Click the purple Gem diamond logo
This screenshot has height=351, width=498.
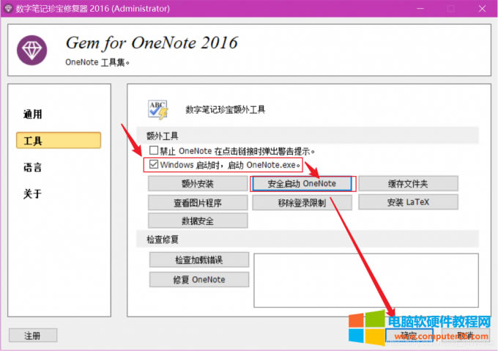[x=31, y=50]
